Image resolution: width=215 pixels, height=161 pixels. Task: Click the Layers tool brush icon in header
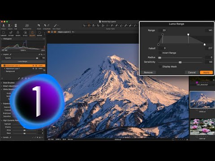11,55
